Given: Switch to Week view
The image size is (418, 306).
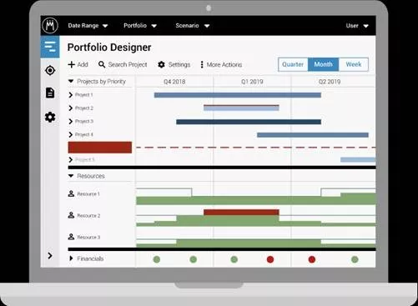Looking at the screenshot, I should [354, 64].
